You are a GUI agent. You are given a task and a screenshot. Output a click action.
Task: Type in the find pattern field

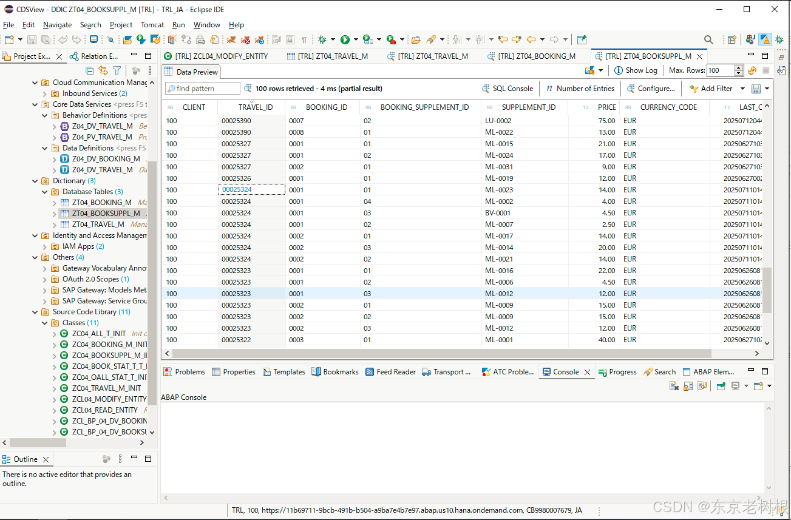pyautogui.click(x=202, y=88)
